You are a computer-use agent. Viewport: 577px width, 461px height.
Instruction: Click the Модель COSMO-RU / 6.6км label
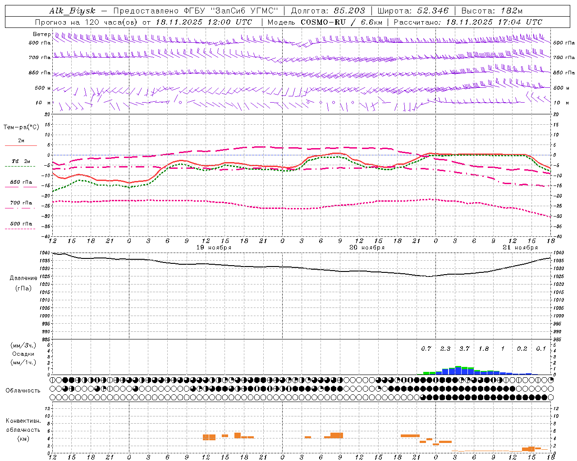point(325,22)
